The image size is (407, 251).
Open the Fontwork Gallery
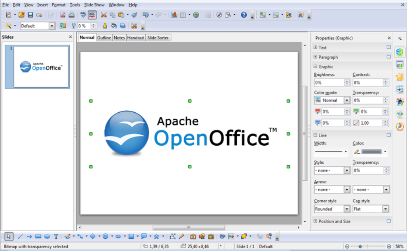pyautogui.click(x=193, y=237)
